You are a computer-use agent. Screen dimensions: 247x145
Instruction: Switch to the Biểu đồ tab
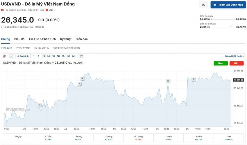pyautogui.click(x=19, y=39)
